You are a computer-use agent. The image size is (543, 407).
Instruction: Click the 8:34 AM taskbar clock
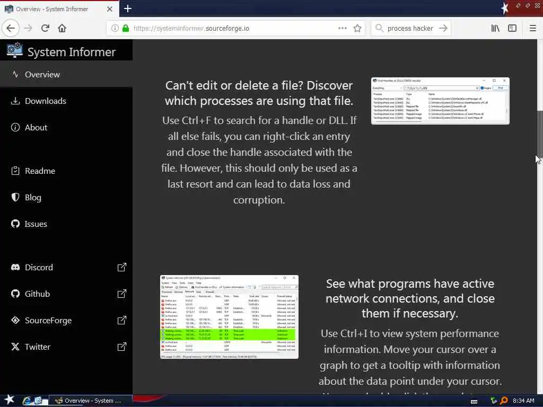click(x=523, y=401)
